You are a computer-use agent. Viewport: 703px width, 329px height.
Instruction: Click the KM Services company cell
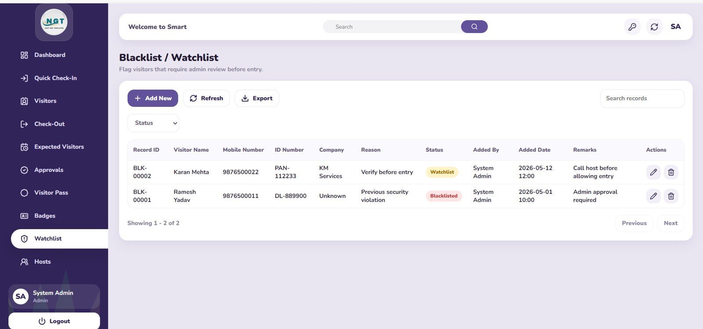pyautogui.click(x=330, y=172)
